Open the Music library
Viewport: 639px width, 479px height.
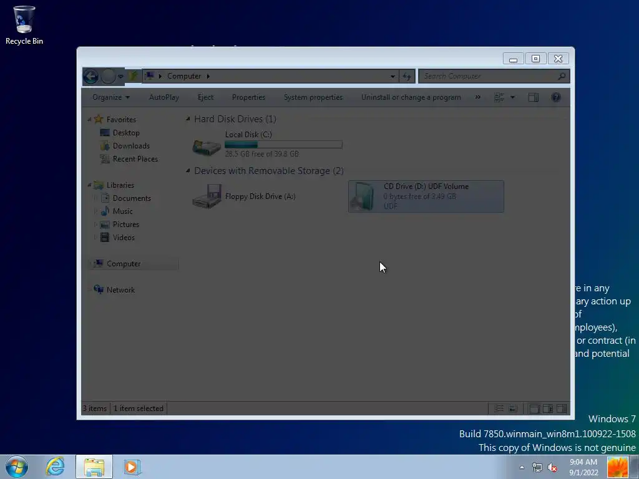point(123,211)
